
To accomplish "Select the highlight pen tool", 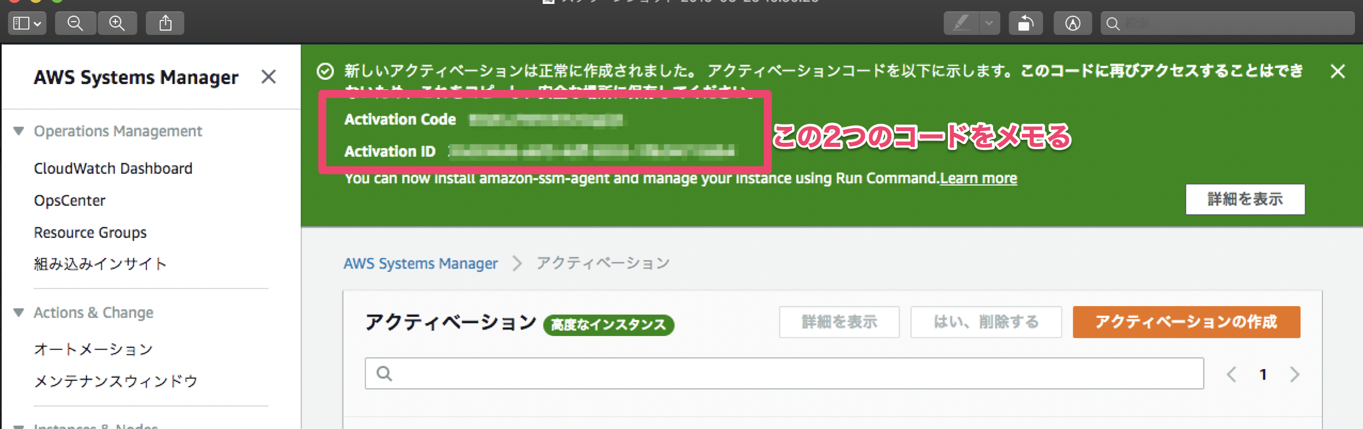I will pyautogui.click(x=961, y=24).
